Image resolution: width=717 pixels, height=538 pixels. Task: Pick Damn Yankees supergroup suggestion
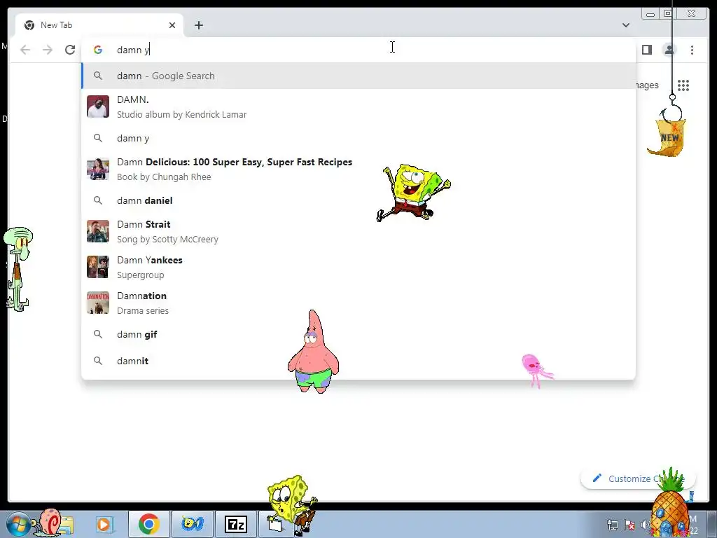coord(358,267)
